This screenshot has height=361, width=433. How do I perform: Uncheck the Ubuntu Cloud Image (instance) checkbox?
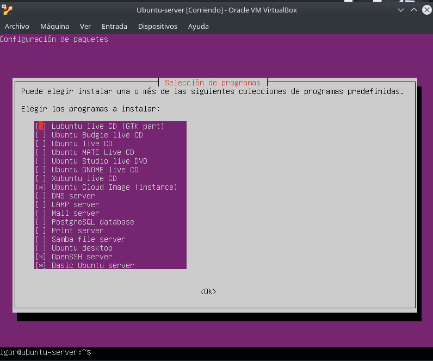(x=41, y=187)
